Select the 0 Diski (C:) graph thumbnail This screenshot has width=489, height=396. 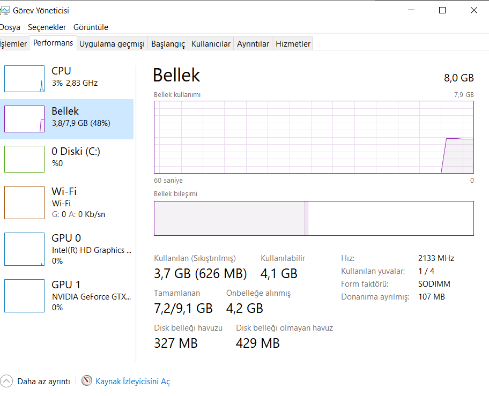click(x=24, y=159)
